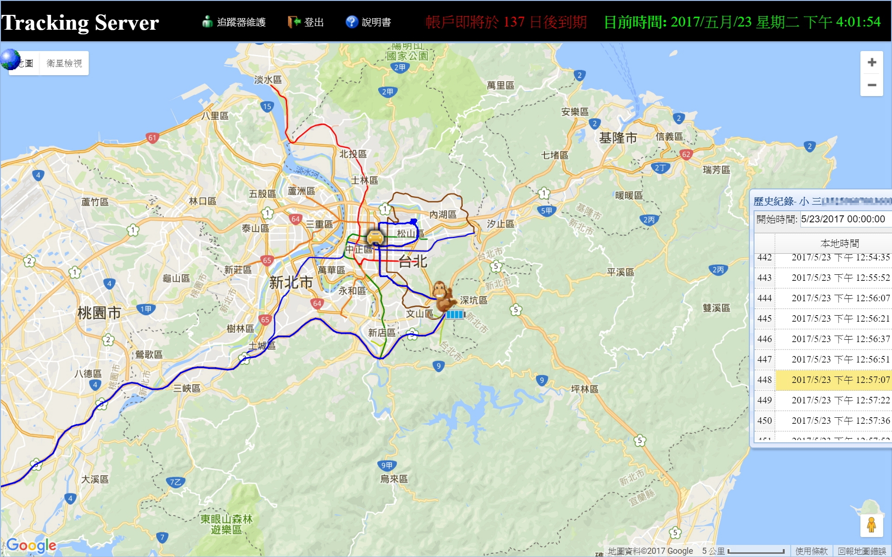
Task: Click the globe icon at map corner
Action: pyautogui.click(x=10, y=59)
